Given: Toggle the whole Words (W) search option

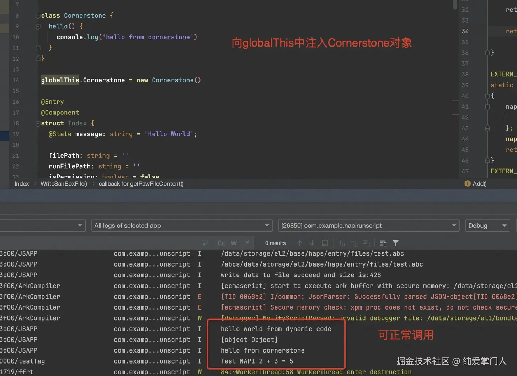Looking at the screenshot, I should click(234, 243).
